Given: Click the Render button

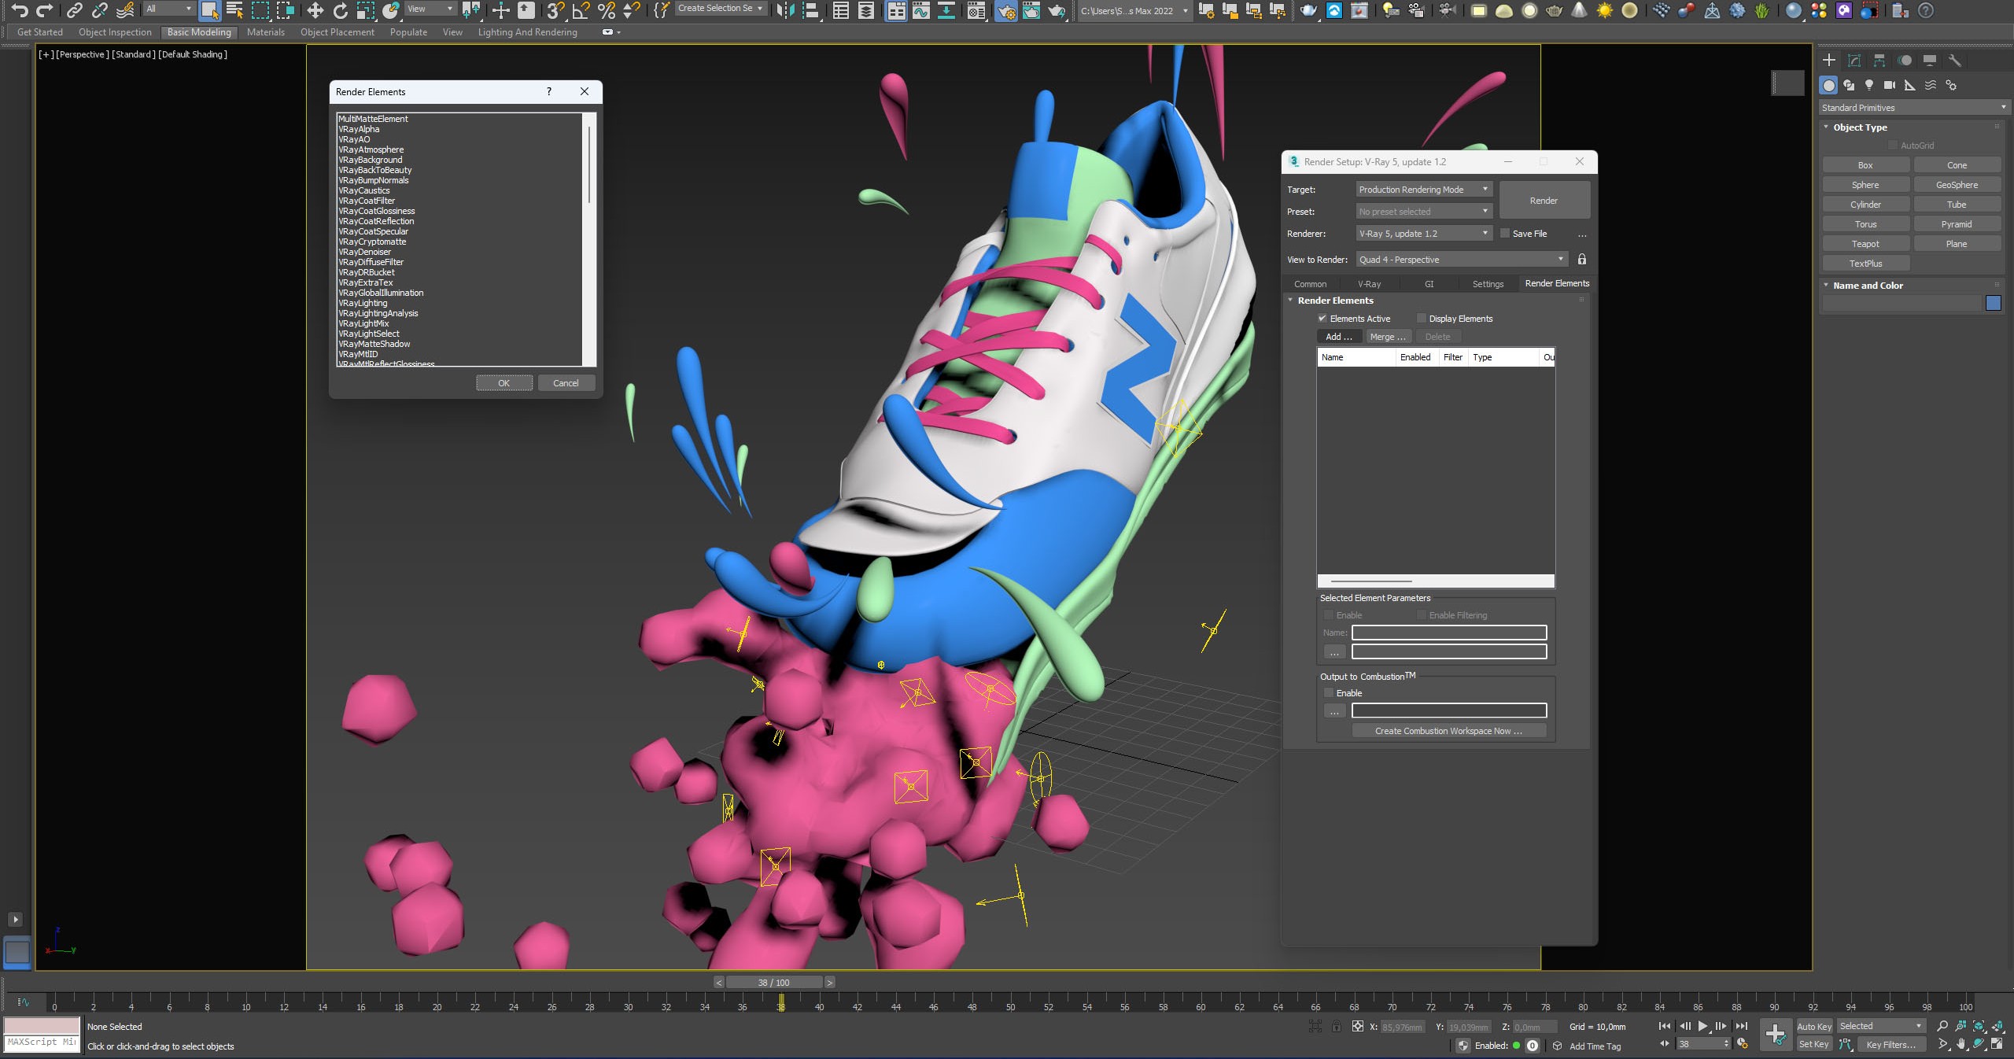Looking at the screenshot, I should pyautogui.click(x=1544, y=201).
